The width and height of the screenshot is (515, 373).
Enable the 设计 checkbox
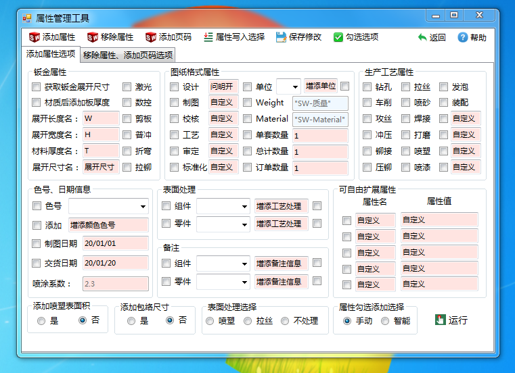(x=174, y=87)
